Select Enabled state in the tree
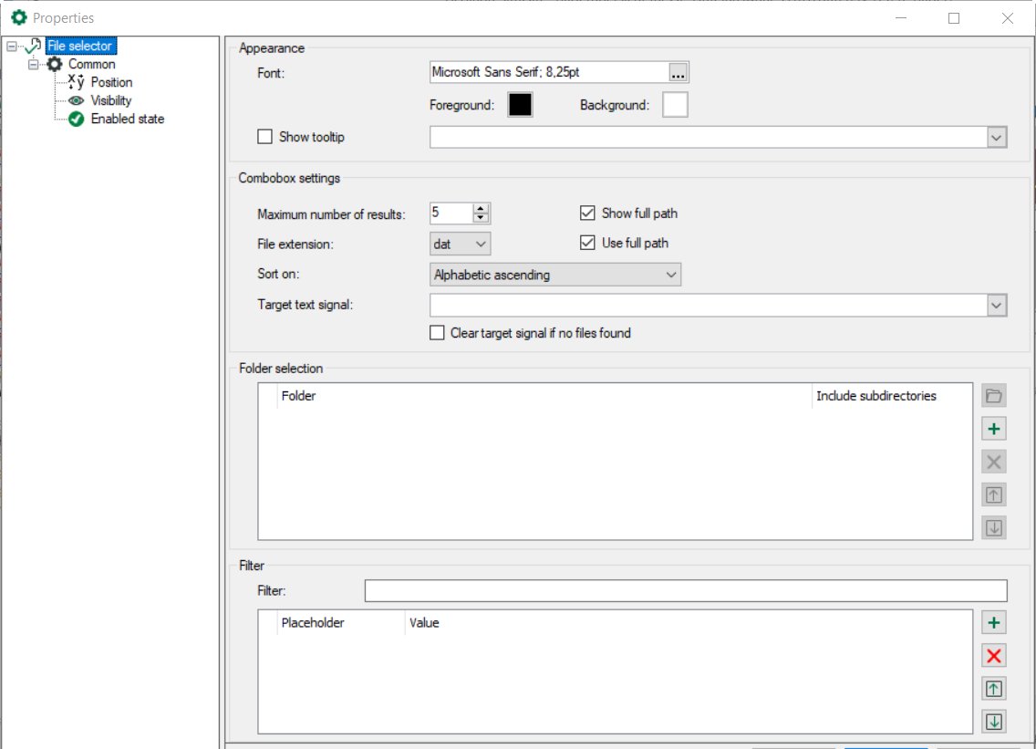This screenshot has width=1036, height=749. (127, 119)
